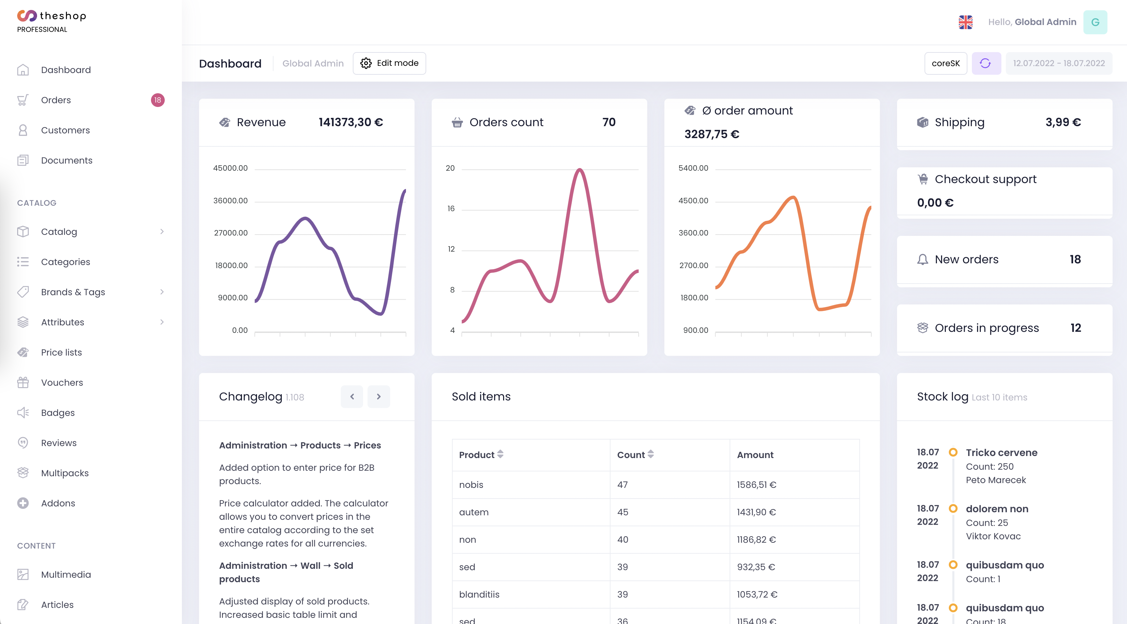1127x624 pixels.
Task: Click Hello, Global Admin greeting
Action: pyautogui.click(x=1032, y=22)
